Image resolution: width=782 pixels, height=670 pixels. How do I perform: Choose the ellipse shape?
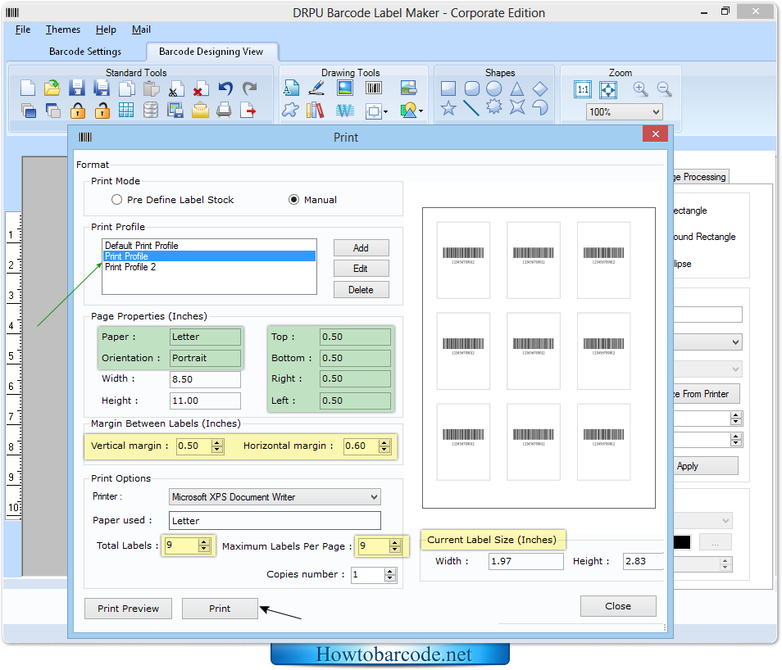494,88
